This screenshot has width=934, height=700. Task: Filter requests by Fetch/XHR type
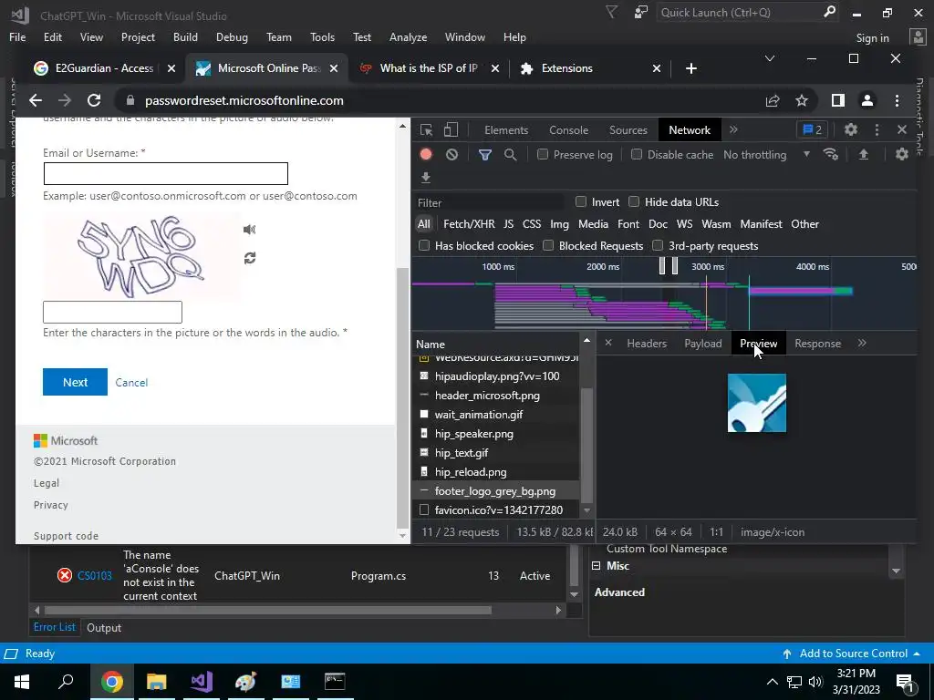pyautogui.click(x=469, y=224)
